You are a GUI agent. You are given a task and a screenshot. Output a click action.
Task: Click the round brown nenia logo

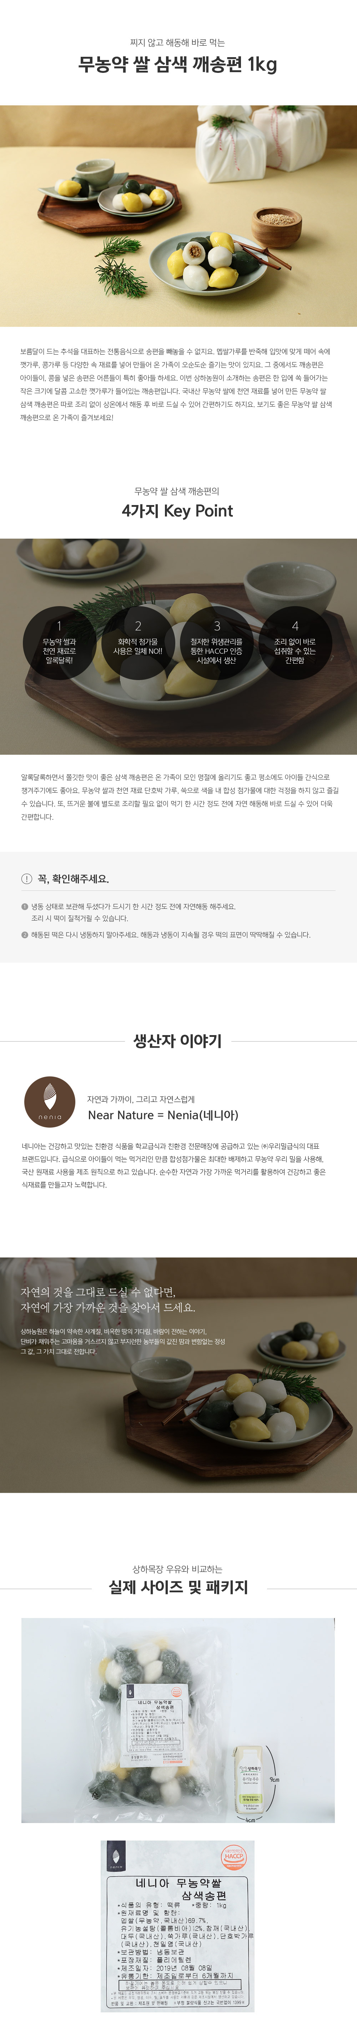pyautogui.click(x=50, y=1102)
